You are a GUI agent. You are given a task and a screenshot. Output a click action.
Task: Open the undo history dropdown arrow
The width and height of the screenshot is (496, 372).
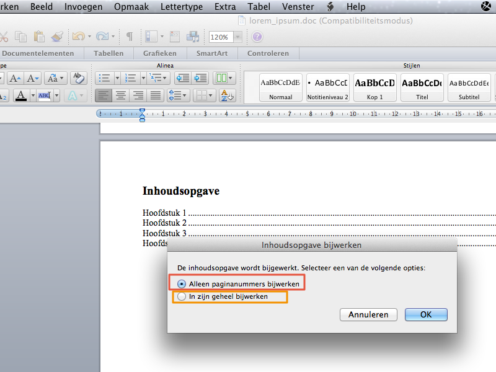89,37
